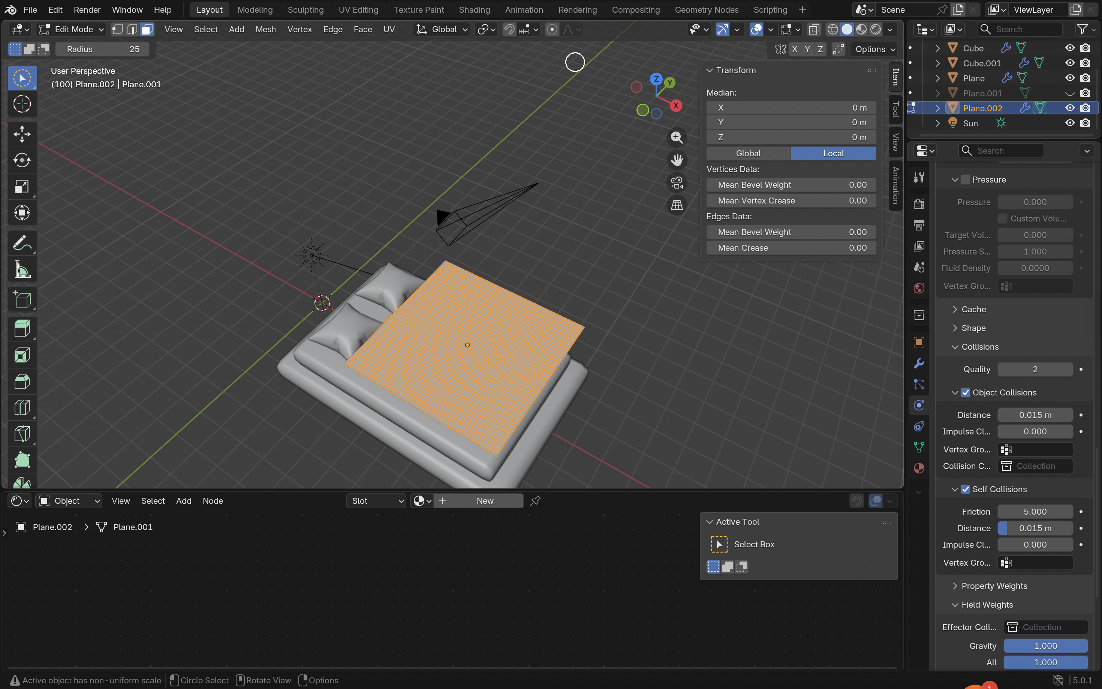
Task: Choose the Extrude Region tool
Action: tap(22, 328)
